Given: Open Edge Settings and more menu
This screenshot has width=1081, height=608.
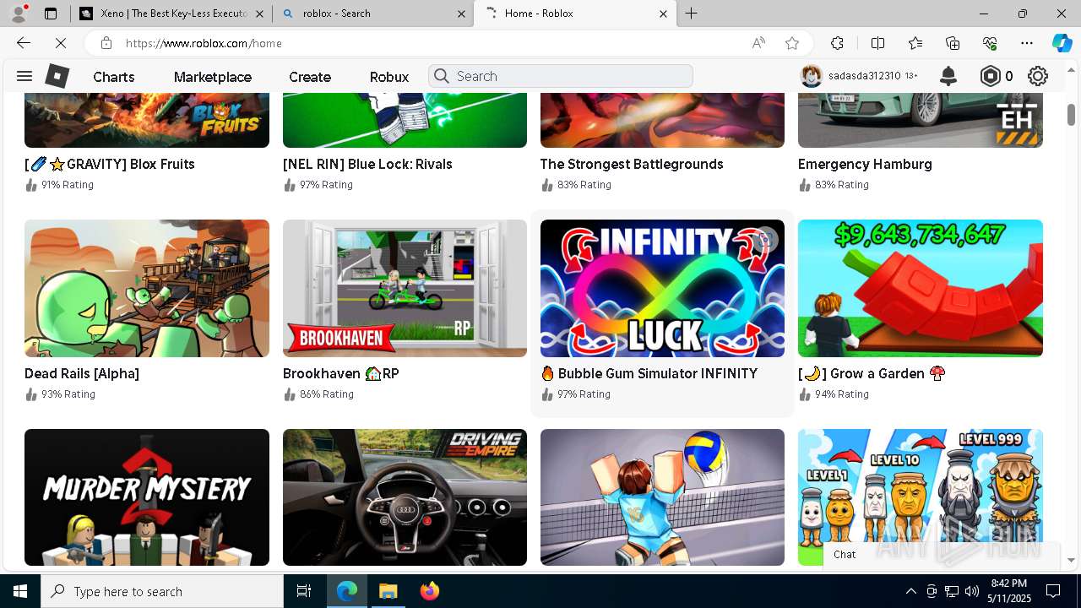Looking at the screenshot, I should pyautogui.click(x=1027, y=43).
